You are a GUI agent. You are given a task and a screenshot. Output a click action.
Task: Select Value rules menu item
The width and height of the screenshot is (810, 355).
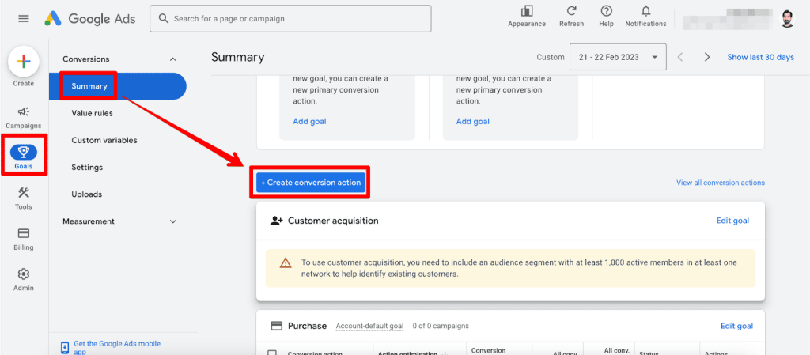pyautogui.click(x=92, y=113)
